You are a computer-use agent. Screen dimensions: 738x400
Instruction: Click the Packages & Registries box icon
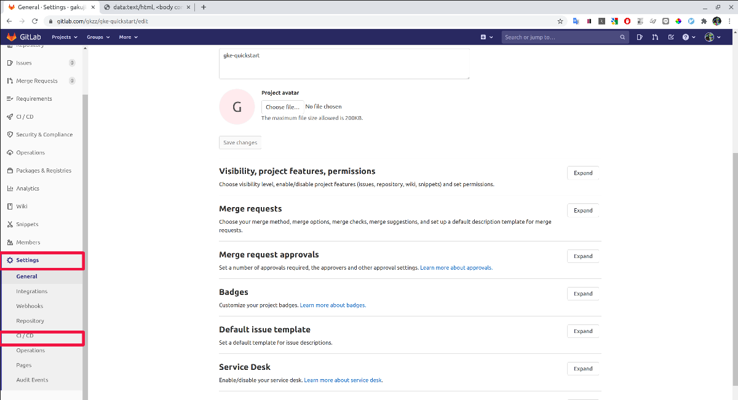tap(10, 170)
